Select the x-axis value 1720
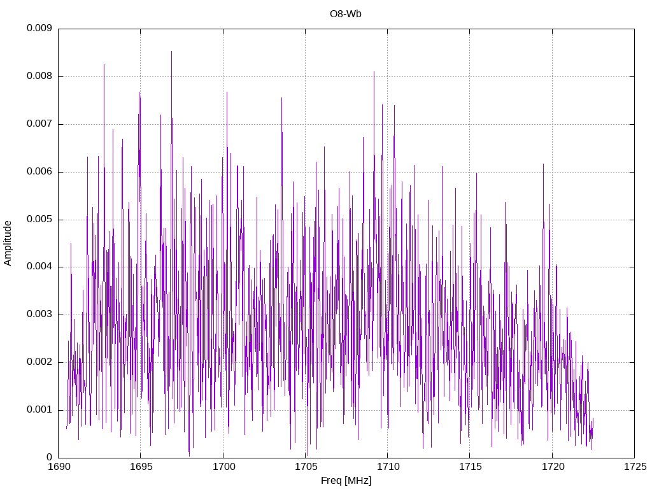The height and width of the screenshot is (489, 652). 553,467
